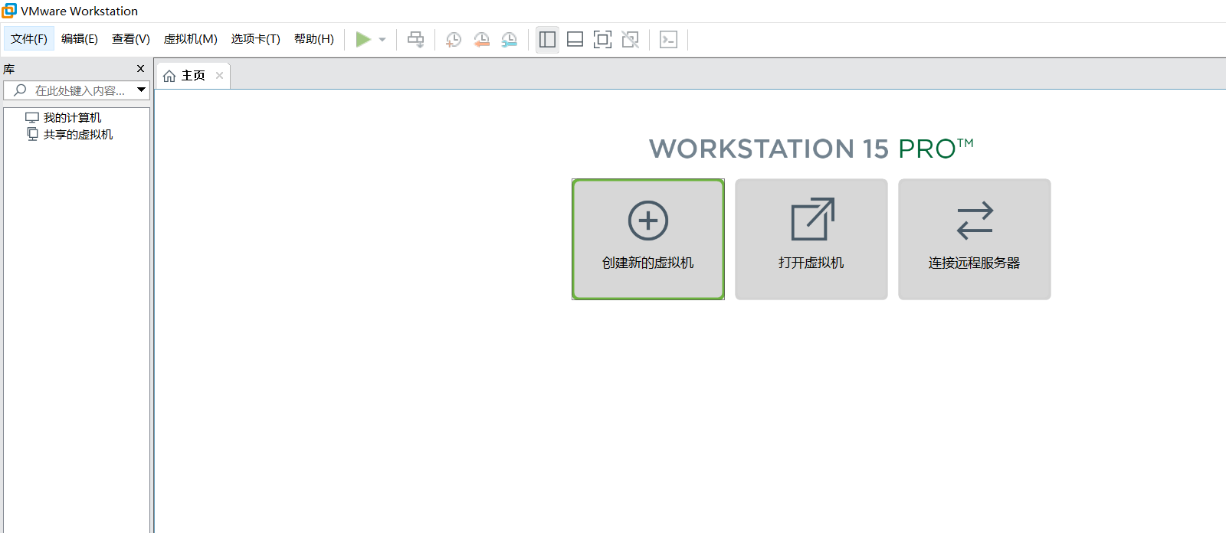The width and height of the screenshot is (1226, 533).
Task: Click Send Ctrl+Alt+Del toolbar icon
Action: pyautogui.click(x=415, y=39)
